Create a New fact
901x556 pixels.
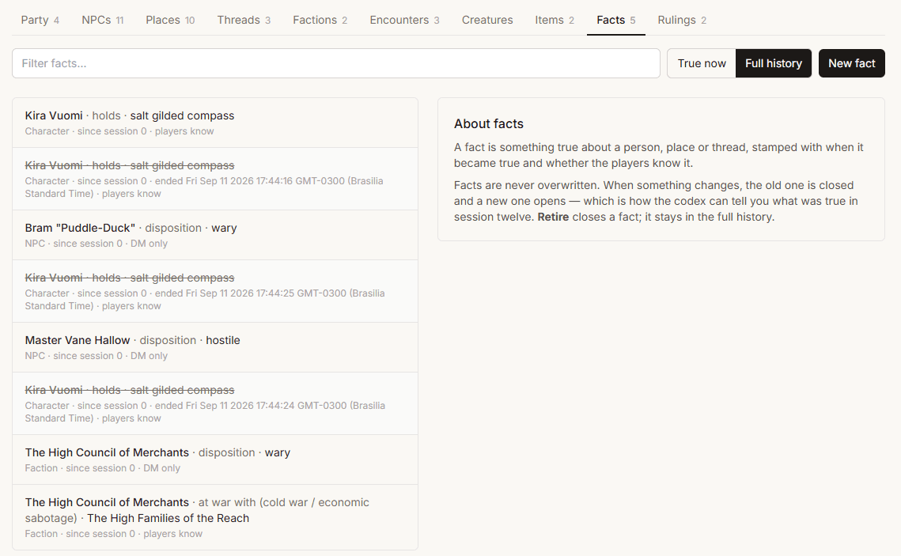point(852,63)
